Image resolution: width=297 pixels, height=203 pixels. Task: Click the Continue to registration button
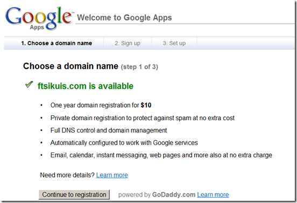pyautogui.click(x=74, y=195)
